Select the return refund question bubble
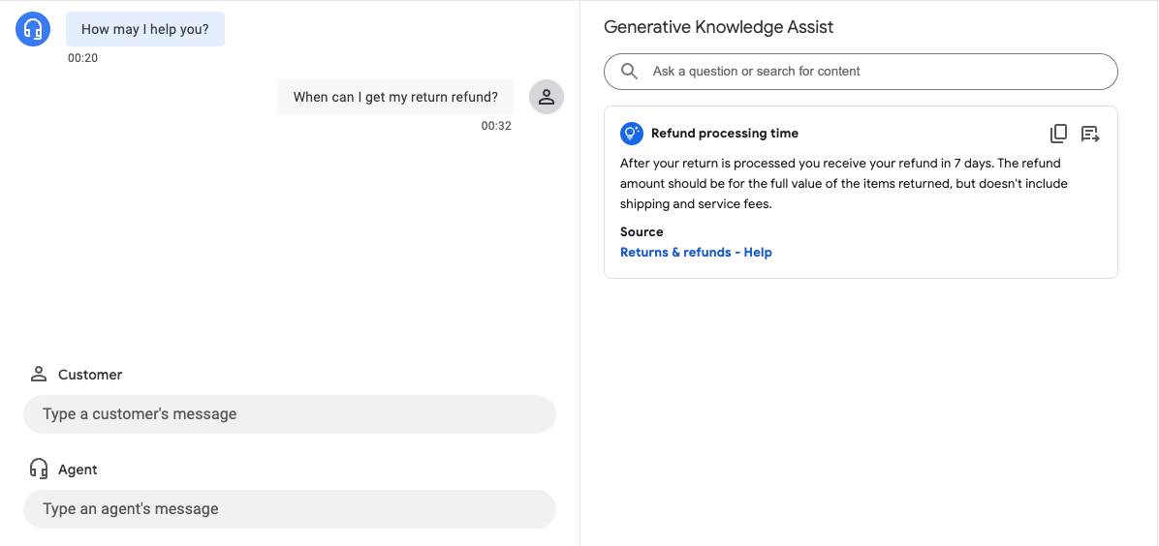 395,98
